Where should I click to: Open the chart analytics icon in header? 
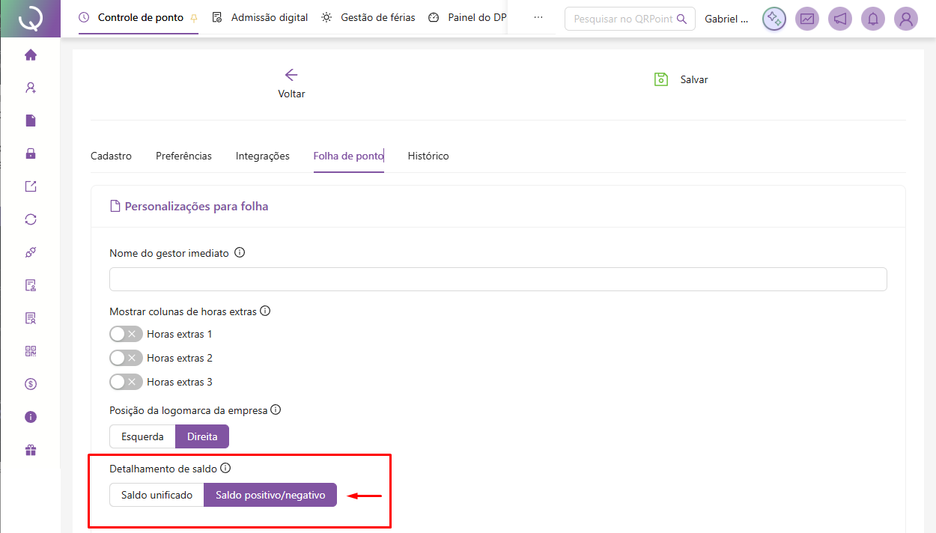807,19
